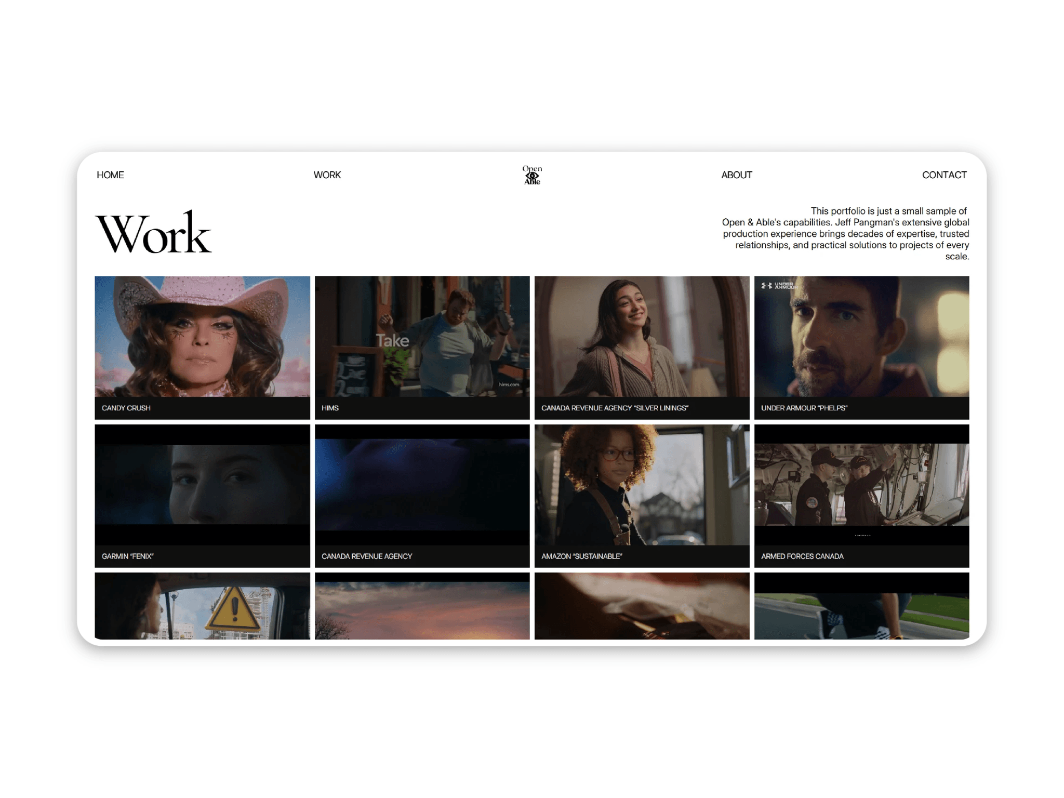Click the ARMED FORCES CANADA caption text

(802, 556)
